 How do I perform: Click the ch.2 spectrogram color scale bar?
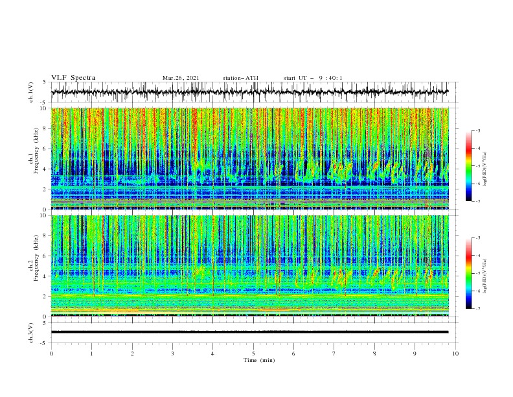click(x=468, y=273)
